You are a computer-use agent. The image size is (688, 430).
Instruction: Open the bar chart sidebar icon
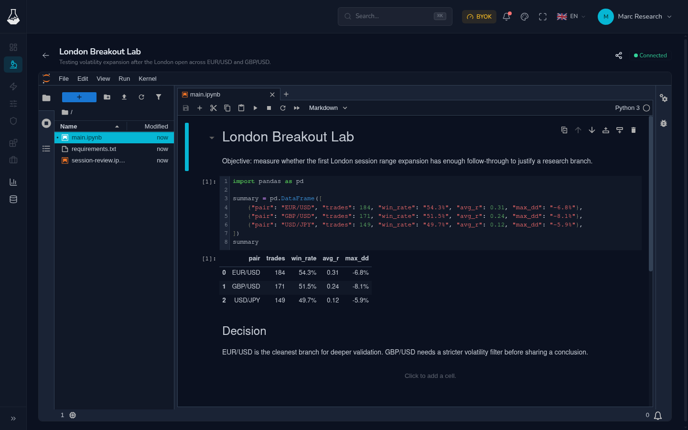(x=13, y=182)
